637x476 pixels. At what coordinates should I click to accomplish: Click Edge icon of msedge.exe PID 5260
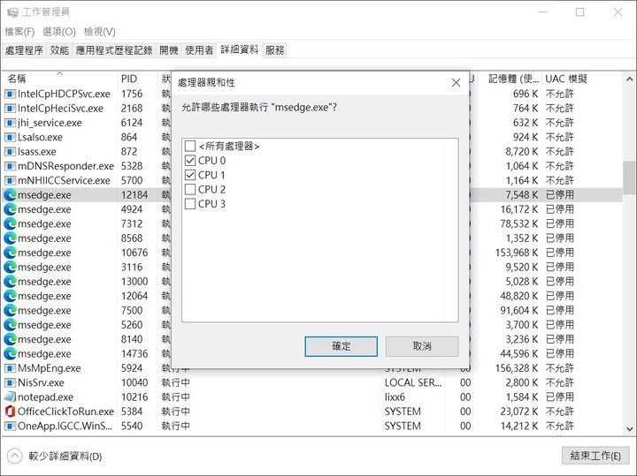click(10, 325)
